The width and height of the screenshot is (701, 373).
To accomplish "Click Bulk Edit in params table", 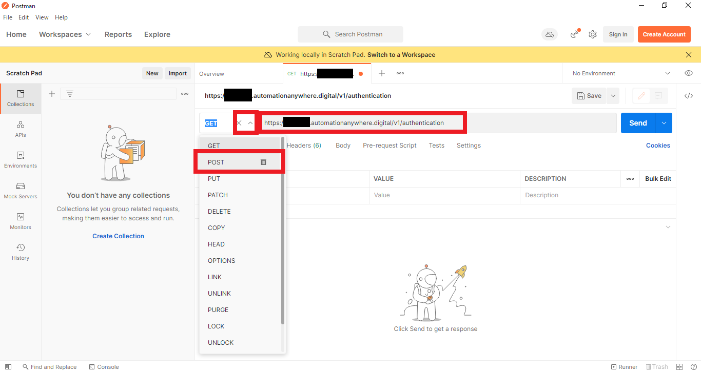I will click(658, 179).
